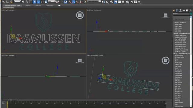Open the object color swatch

[x=191, y=14]
